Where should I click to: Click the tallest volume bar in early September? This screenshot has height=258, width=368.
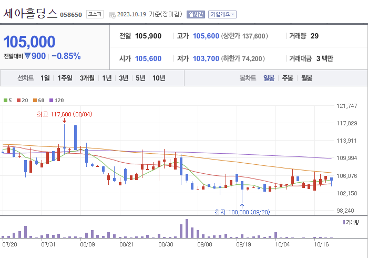(x=187, y=229)
